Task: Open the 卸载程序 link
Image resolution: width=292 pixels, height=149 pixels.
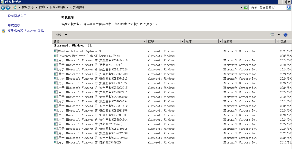Action: [x=14, y=25]
